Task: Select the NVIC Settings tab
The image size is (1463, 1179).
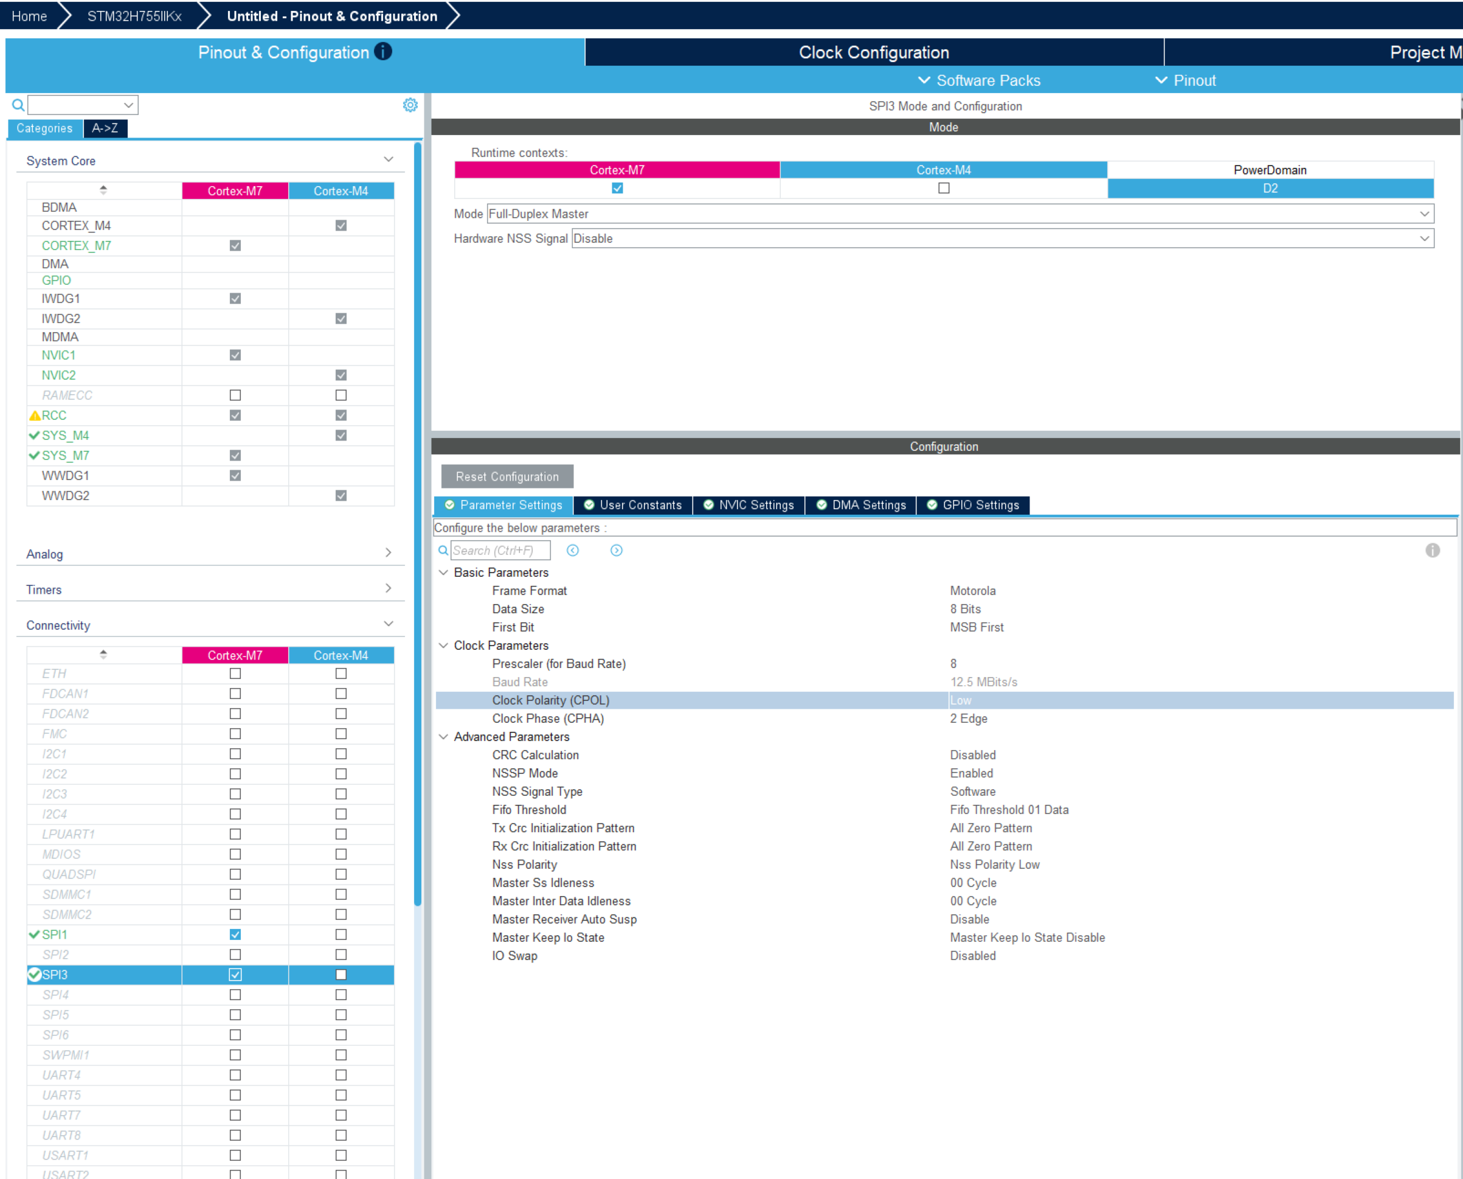Action: point(749,506)
